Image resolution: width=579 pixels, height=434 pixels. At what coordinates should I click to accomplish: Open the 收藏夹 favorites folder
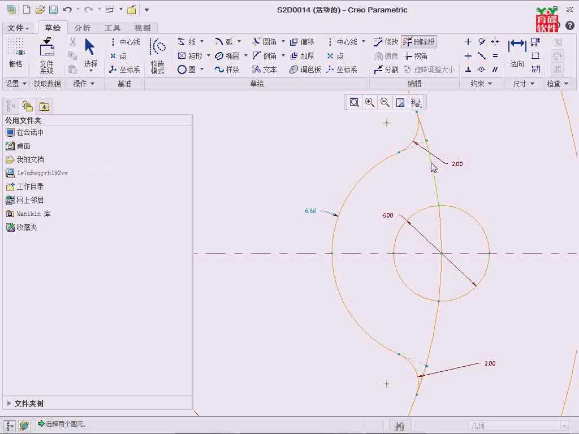[x=21, y=227]
